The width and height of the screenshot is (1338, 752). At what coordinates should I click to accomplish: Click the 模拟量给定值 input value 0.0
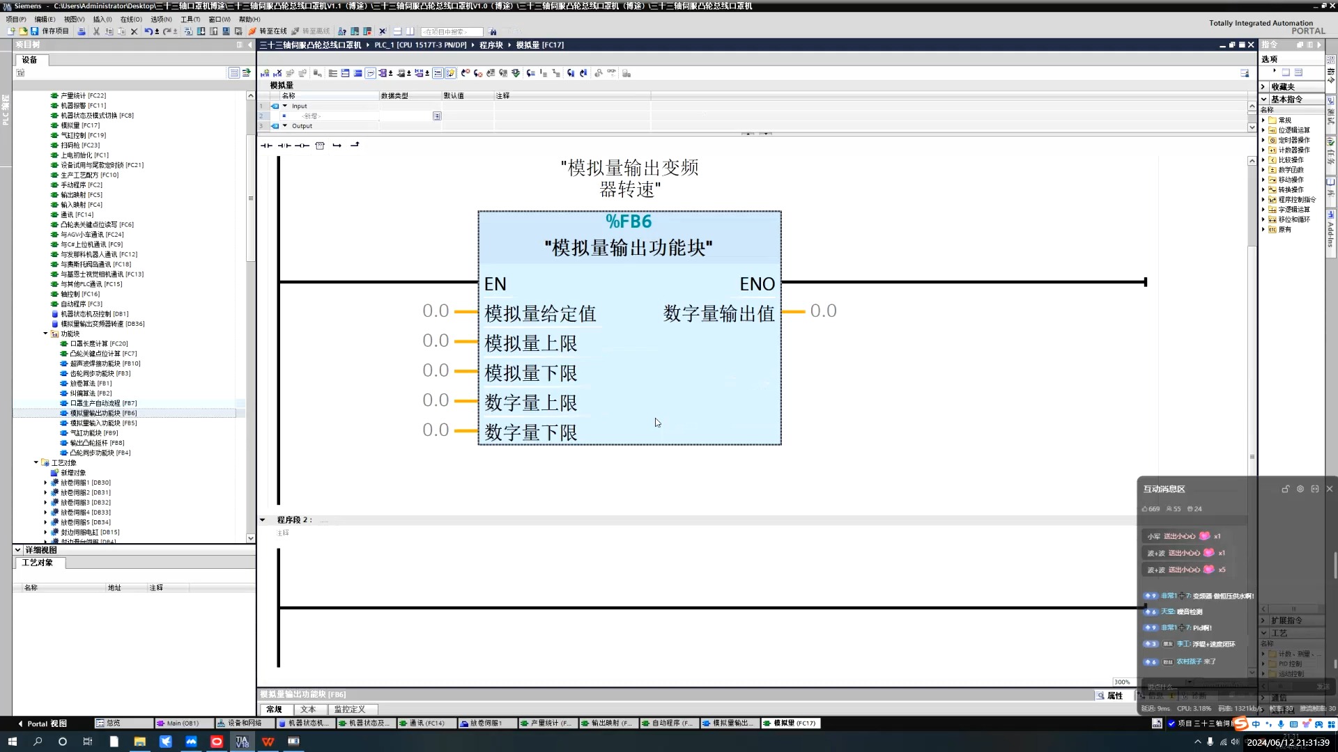point(436,311)
